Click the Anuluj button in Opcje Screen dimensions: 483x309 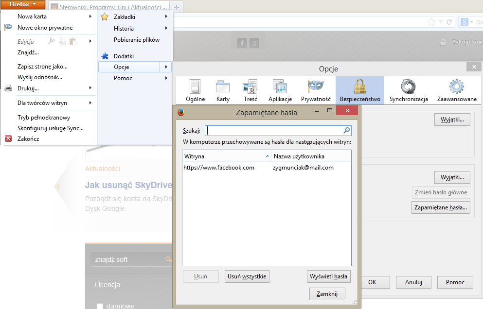coord(413,282)
